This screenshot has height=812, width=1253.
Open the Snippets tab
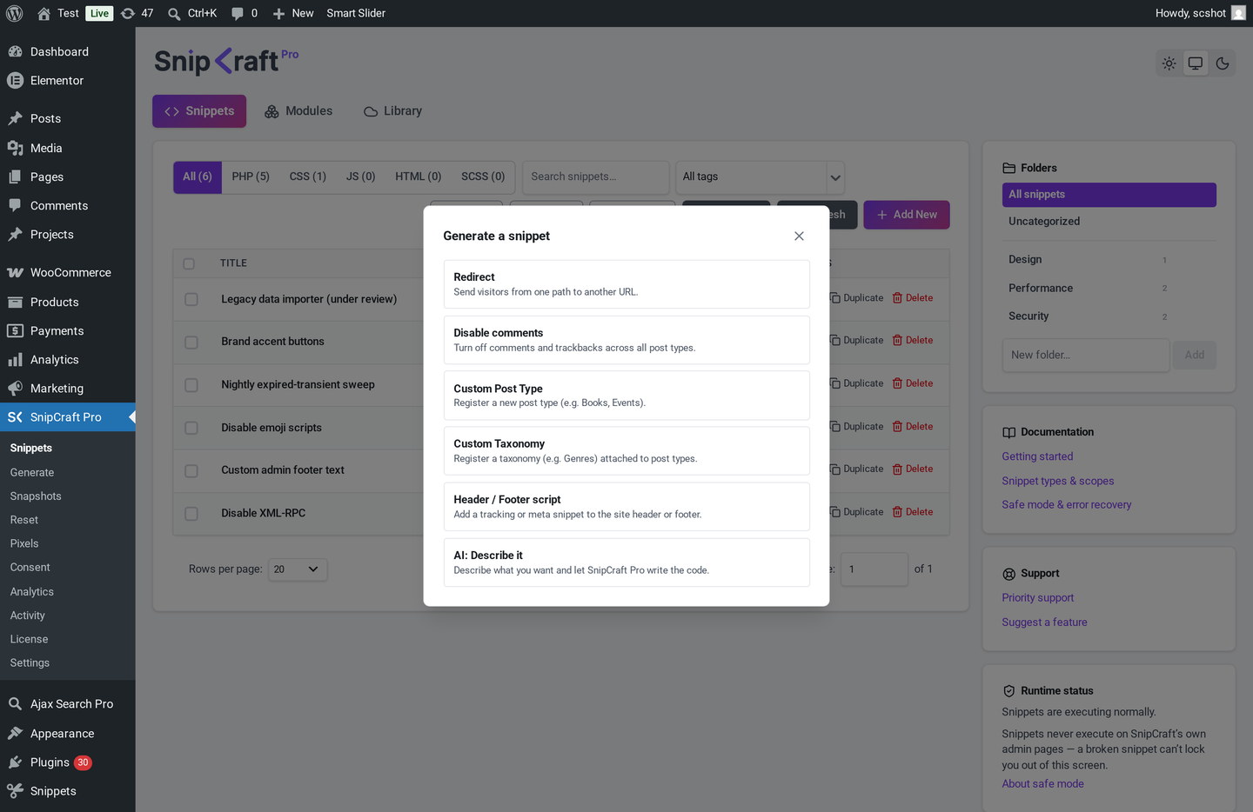[x=199, y=111]
